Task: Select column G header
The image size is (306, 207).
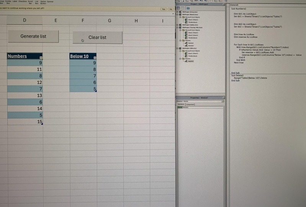Action: [110, 20]
